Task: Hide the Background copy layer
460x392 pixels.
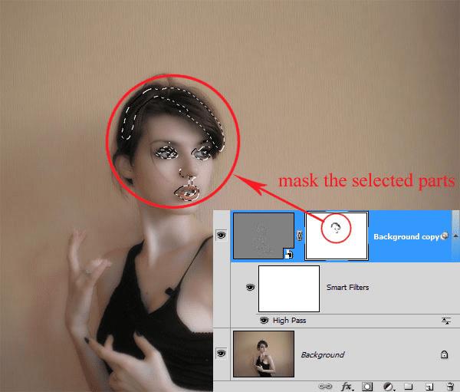Action: click(222, 236)
